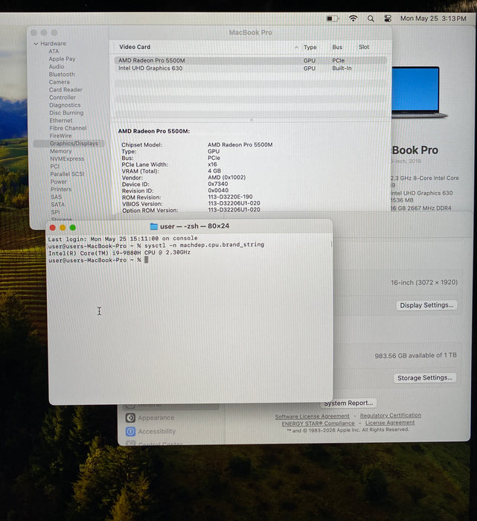This screenshot has height=521, width=477.
Task: Sort by the Video Card column header
Action: [x=135, y=47]
